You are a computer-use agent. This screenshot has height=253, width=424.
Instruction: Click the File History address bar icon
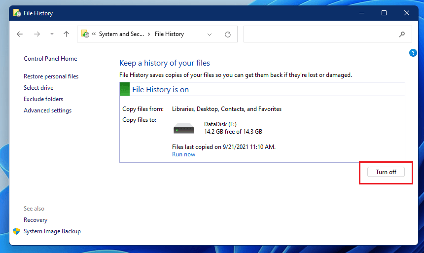85,34
